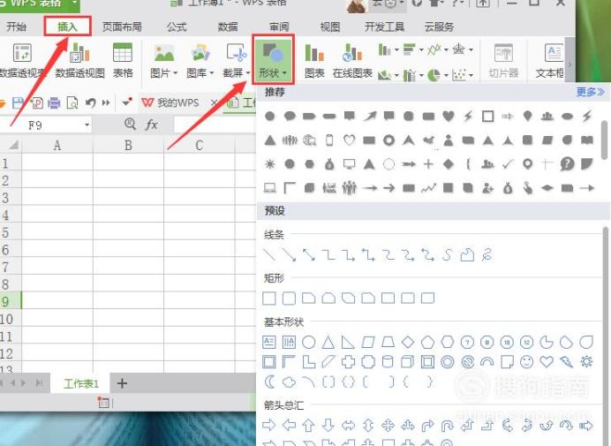Click the print icon in quick toolbar

pos(54,103)
